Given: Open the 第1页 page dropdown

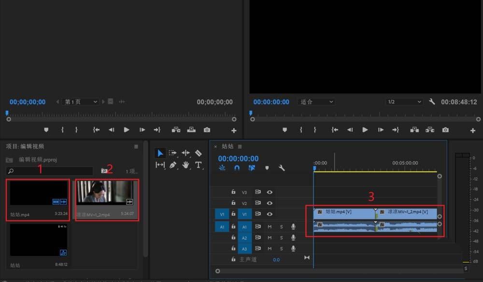Looking at the screenshot, I should 81,101.
